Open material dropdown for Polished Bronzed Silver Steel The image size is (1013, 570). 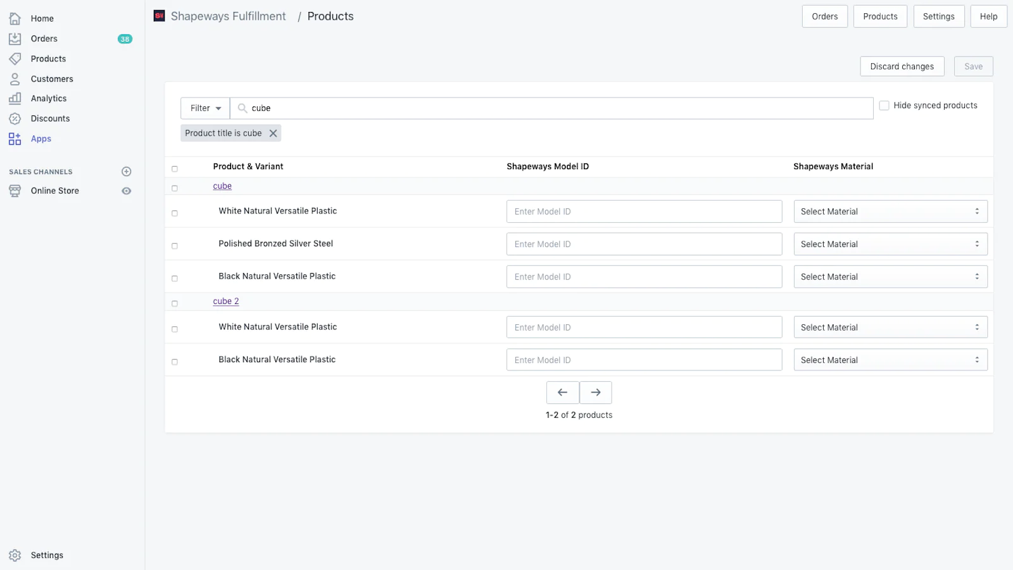(x=890, y=244)
